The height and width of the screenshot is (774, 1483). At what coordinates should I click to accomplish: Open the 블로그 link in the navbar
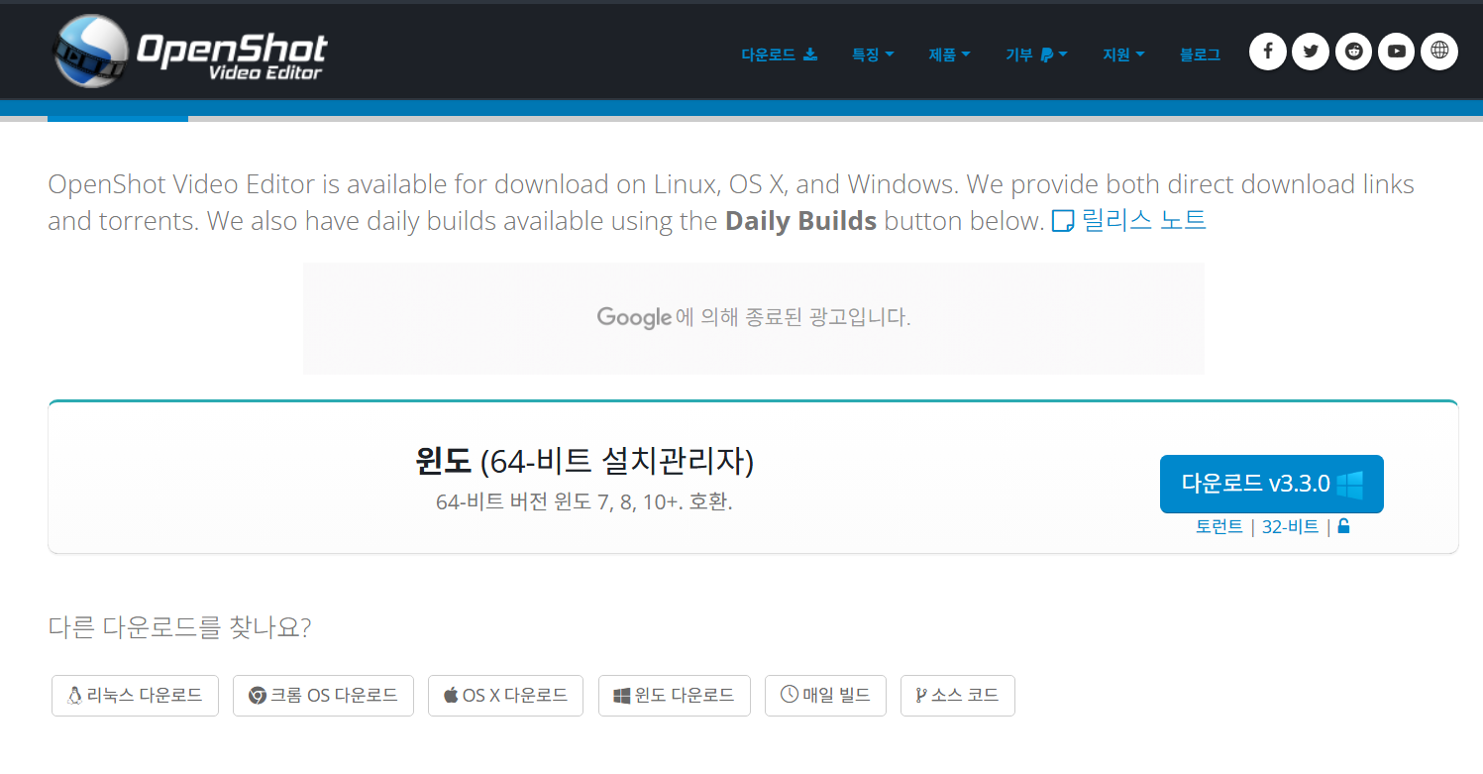(x=1200, y=55)
